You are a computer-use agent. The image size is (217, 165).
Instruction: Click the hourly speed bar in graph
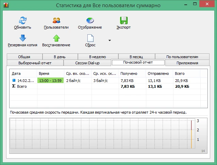191,134
